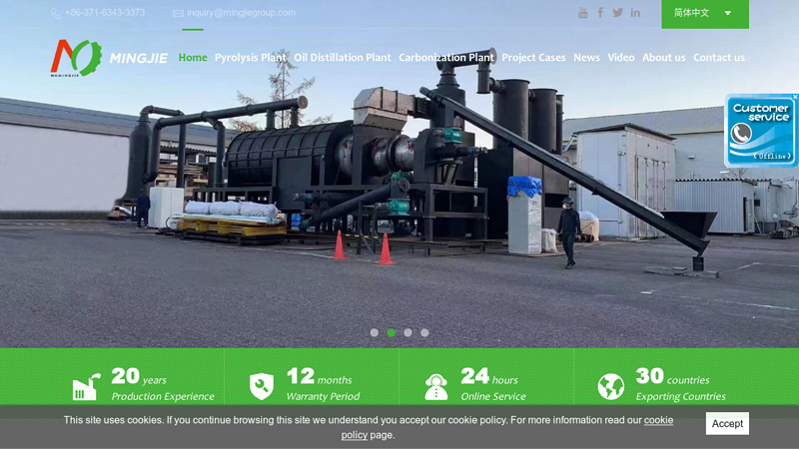799x449 pixels.
Task: Open the Facebook social icon
Action: pos(600,13)
